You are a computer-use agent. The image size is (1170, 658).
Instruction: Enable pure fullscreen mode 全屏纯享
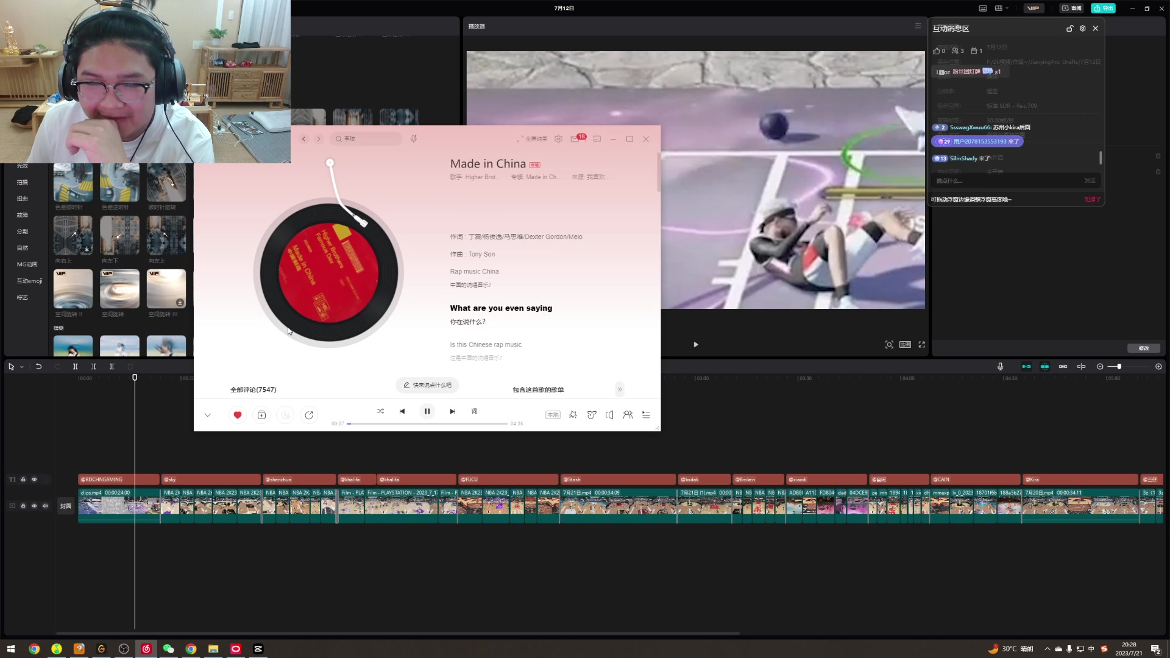532,139
